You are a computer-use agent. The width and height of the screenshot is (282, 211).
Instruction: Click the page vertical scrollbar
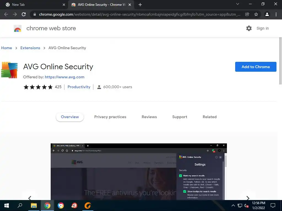280,61
